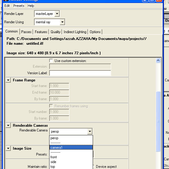Image resolution: width=169 pixels, height=169 pixels.
Task: Select camera1 from the camera list
Action: [71, 148]
